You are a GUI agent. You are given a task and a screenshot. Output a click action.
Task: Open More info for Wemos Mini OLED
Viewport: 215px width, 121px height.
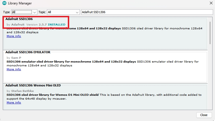14,103
